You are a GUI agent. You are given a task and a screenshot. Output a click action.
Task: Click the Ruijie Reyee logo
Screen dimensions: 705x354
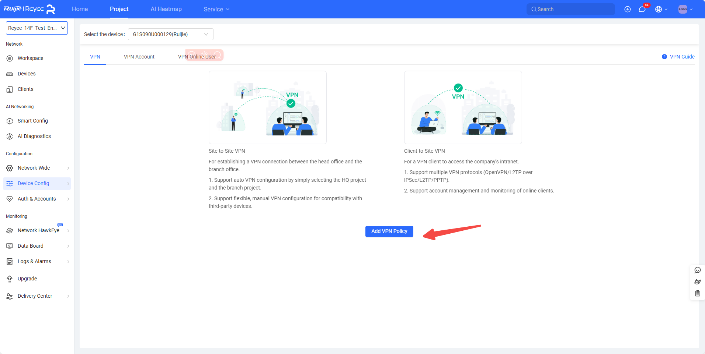[29, 9]
